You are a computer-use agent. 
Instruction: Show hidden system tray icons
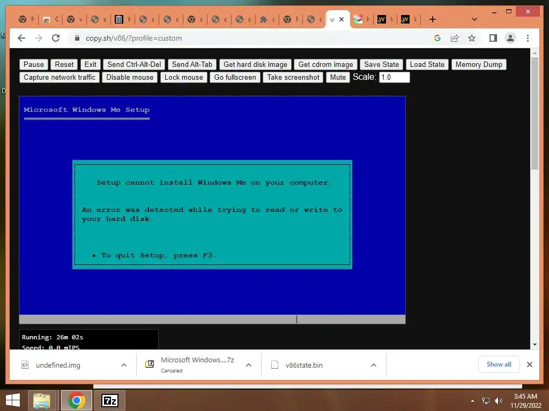(x=473, y=401)
